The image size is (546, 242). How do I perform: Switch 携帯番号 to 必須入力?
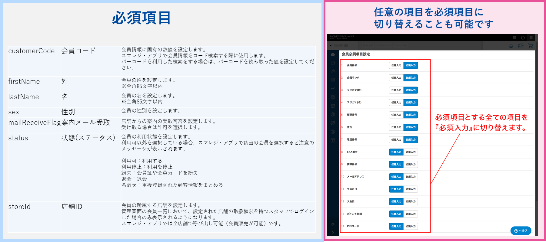pyautogui.click(x=411, y=165)
